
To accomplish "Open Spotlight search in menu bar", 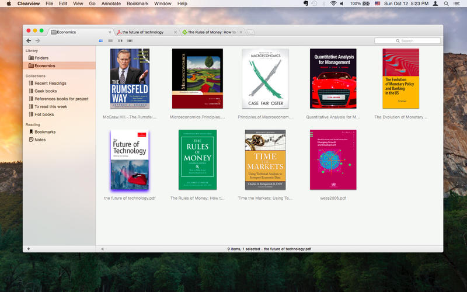I will [447, 4].
